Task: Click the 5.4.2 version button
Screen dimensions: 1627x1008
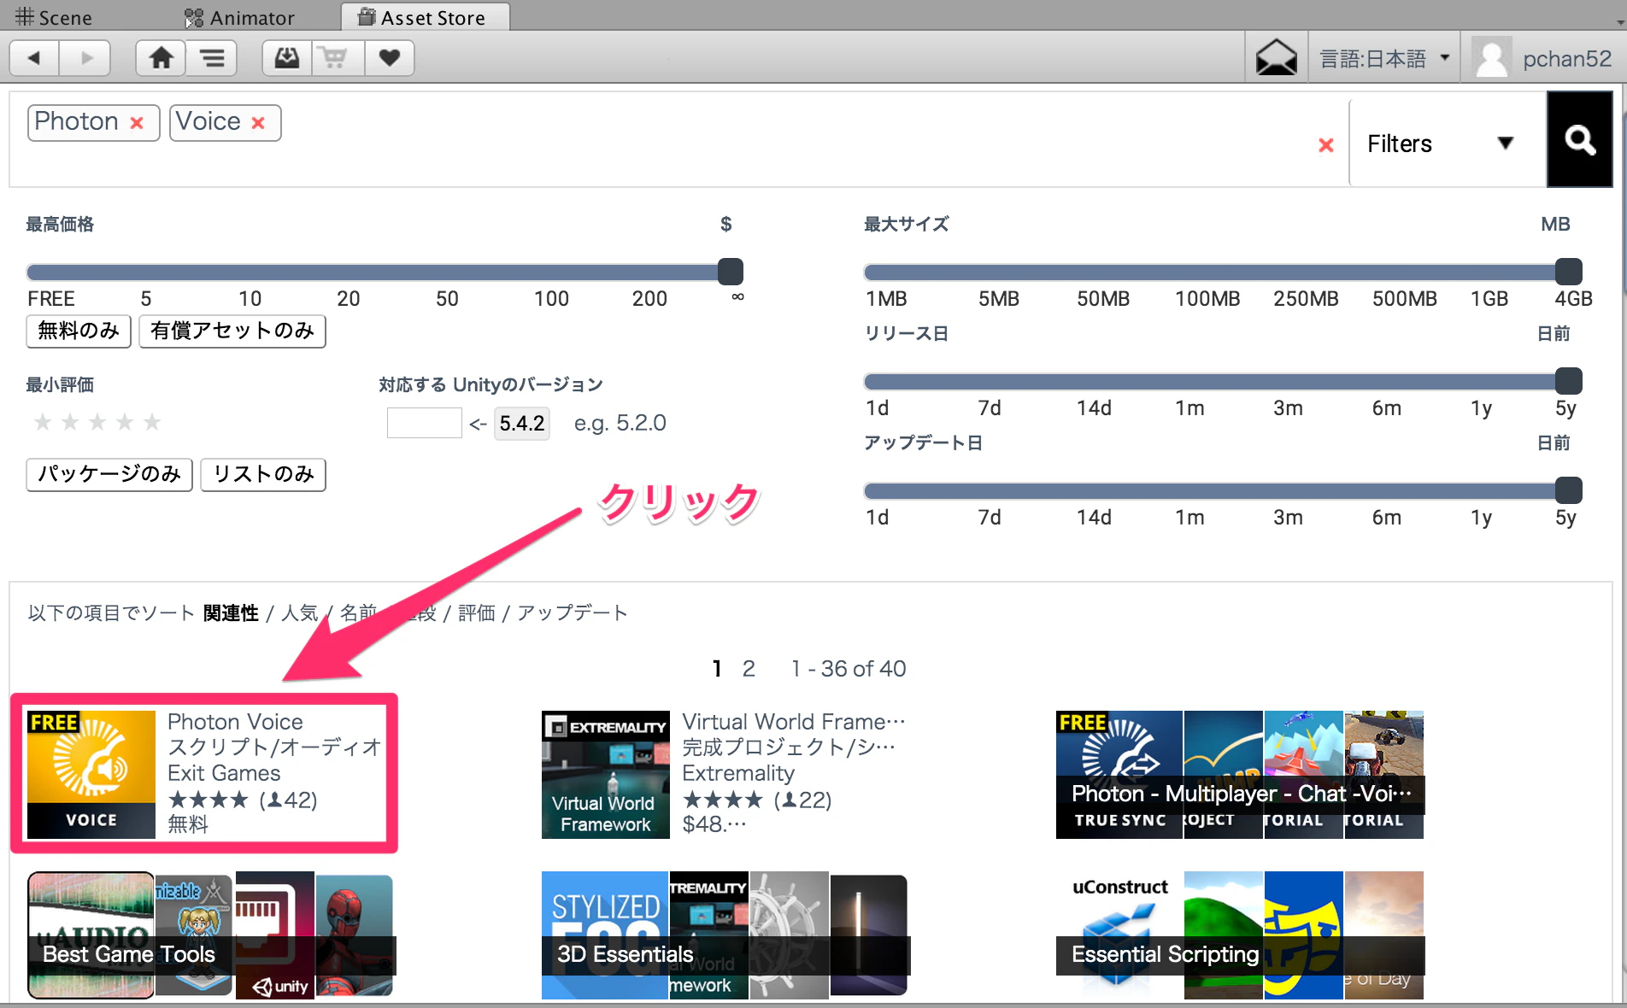Action: pos(522,423)
